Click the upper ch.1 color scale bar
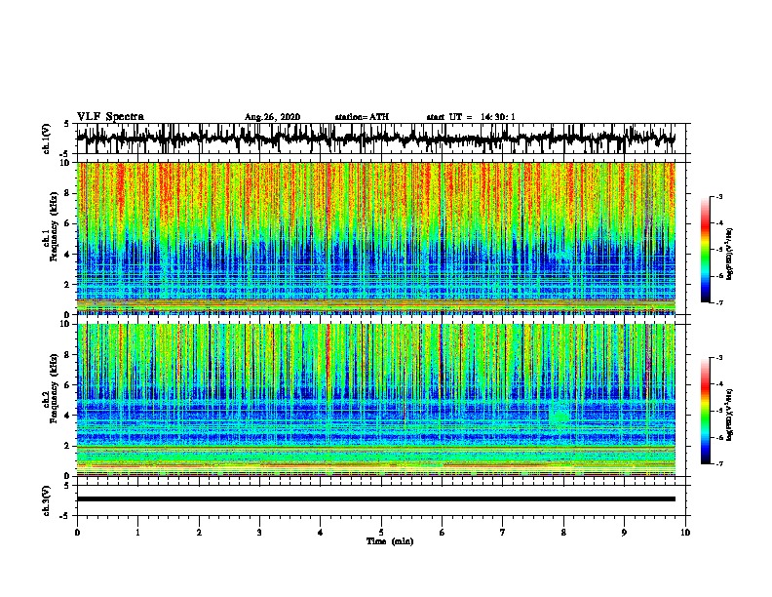 tap(705, 250)
